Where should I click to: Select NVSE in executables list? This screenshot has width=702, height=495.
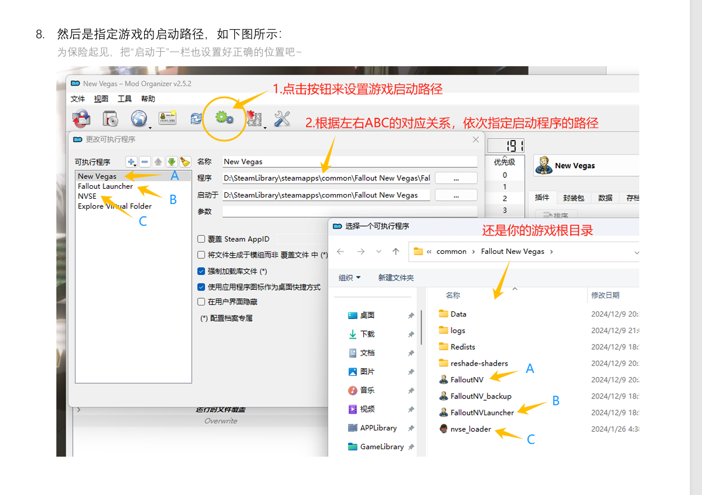click(87, 196)
